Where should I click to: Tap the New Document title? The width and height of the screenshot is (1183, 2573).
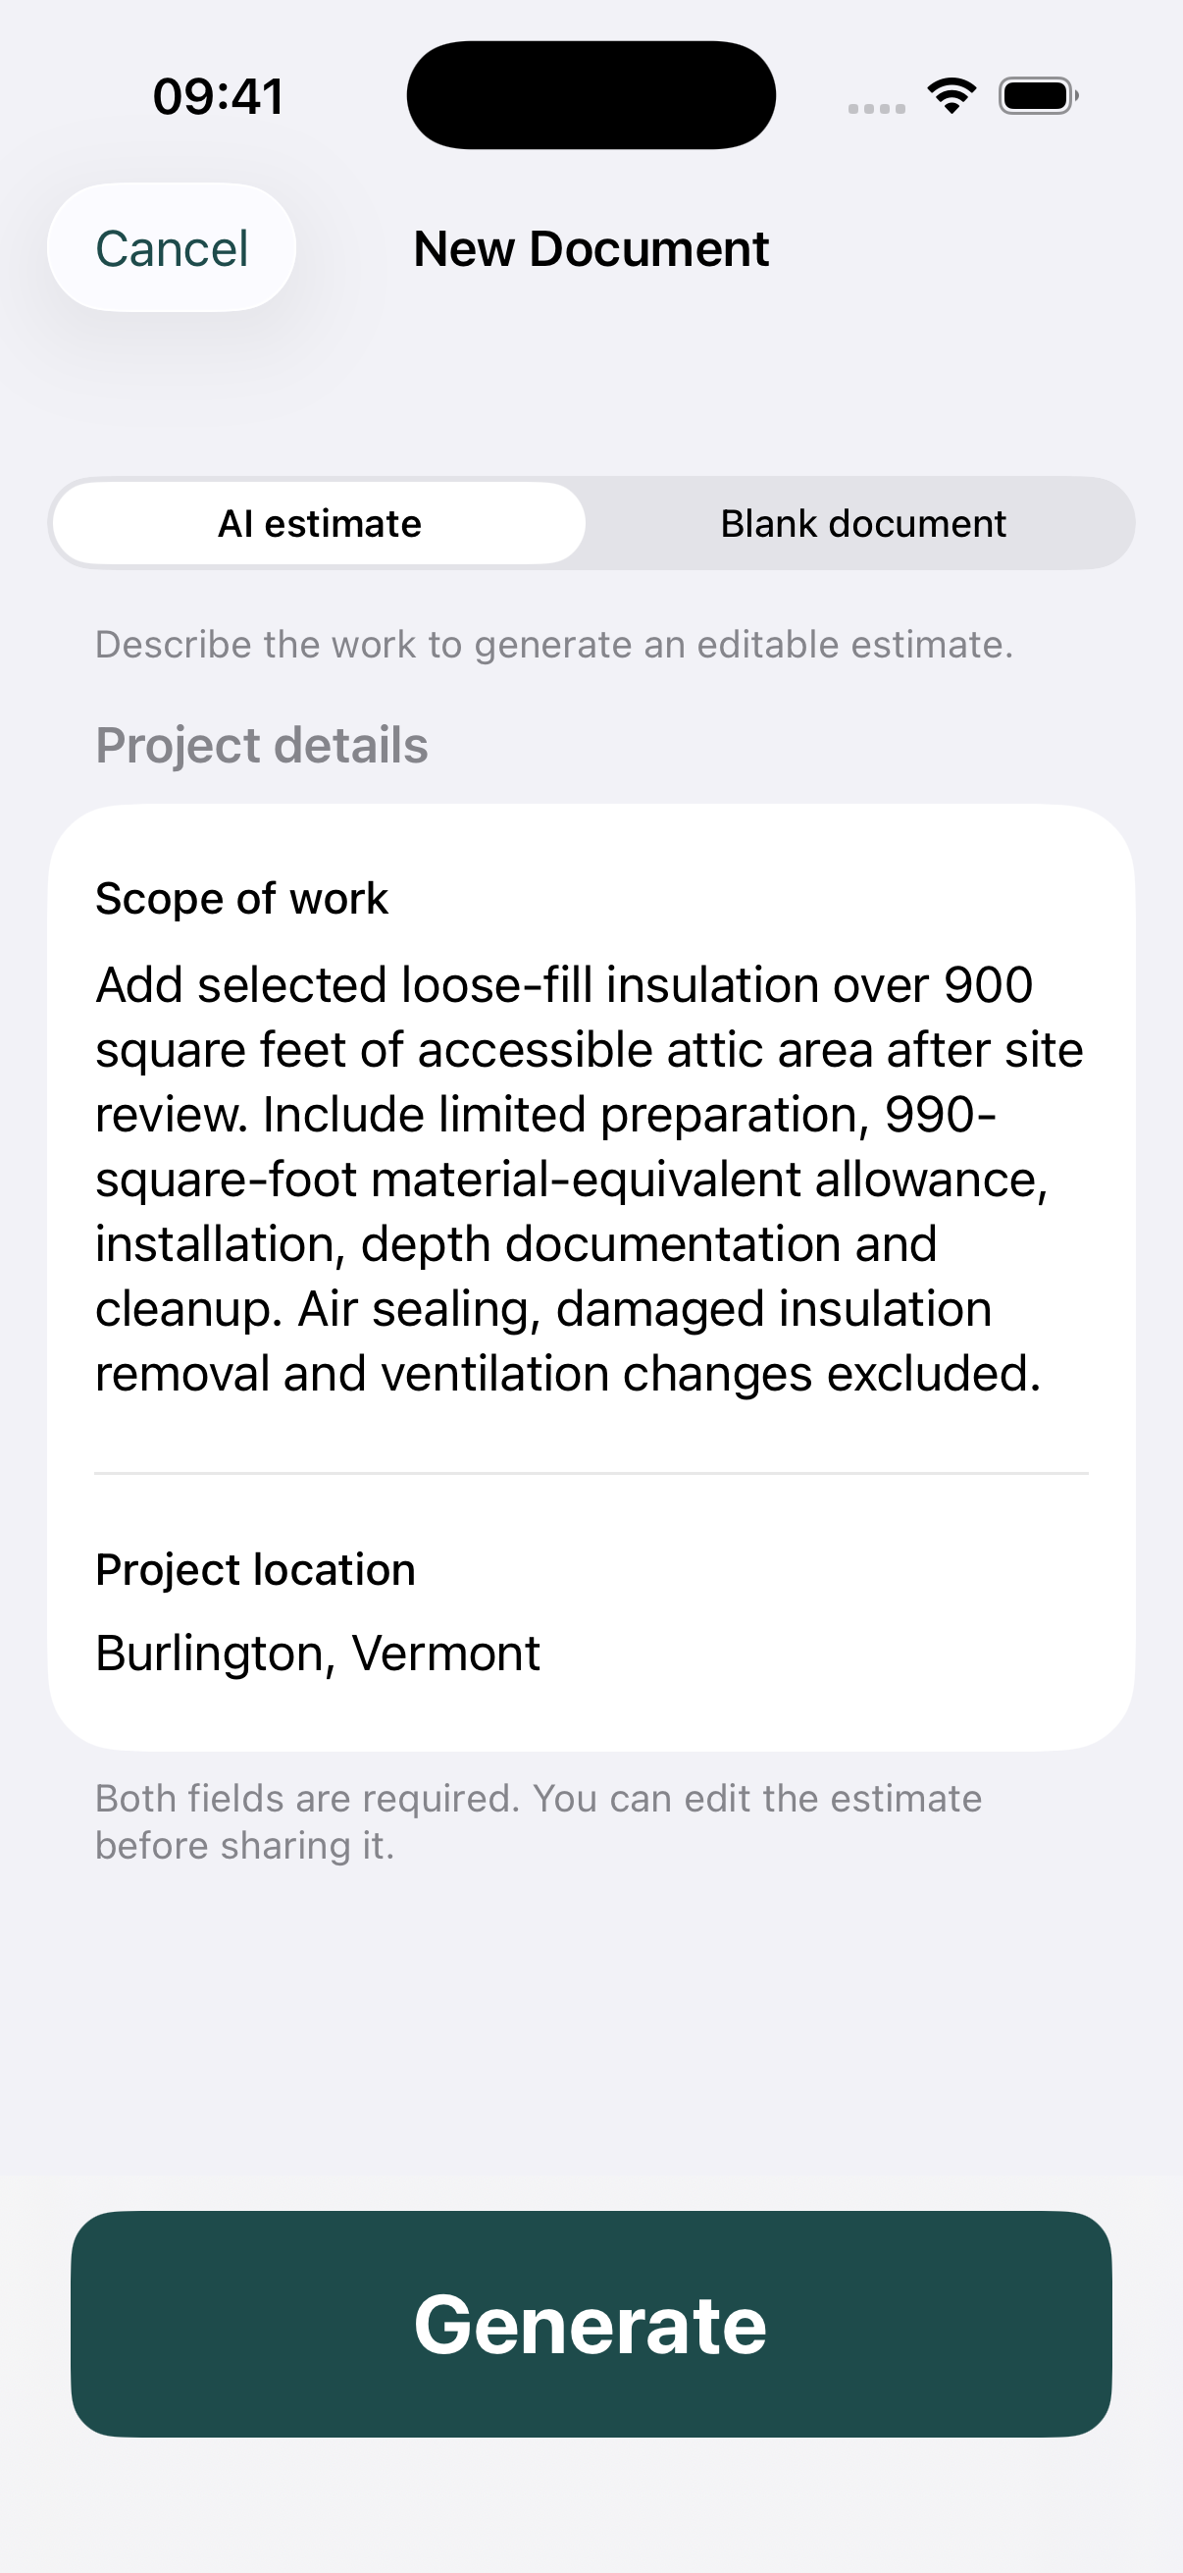click(591, 248)
